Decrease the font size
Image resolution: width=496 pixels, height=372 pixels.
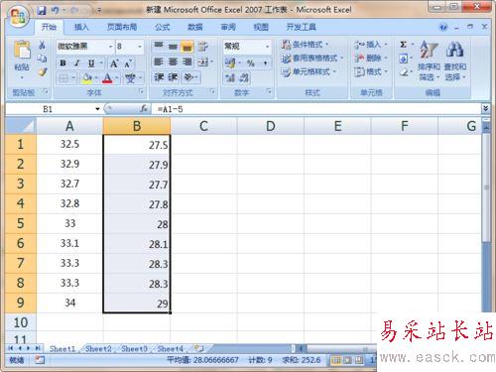pos(128,62)
